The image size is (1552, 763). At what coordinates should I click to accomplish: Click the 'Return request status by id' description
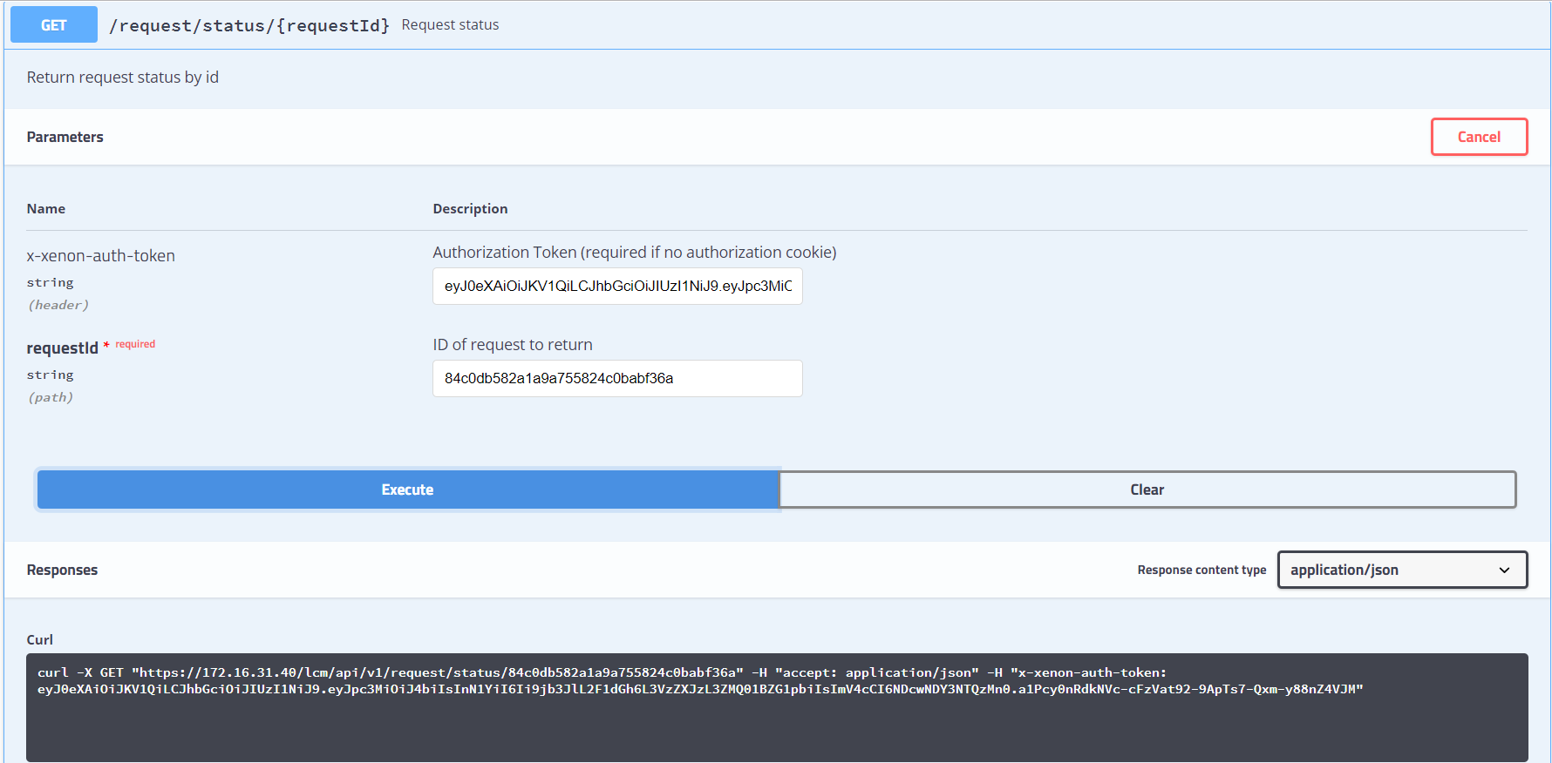[123, 78]
